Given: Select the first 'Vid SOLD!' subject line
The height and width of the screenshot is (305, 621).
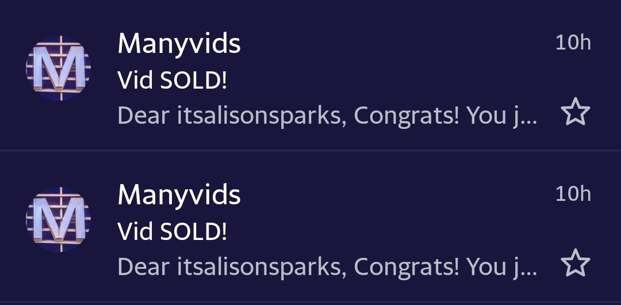Looking at the screenshot, I should click(172, 81).
